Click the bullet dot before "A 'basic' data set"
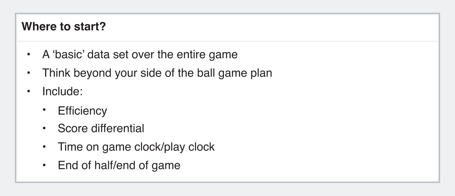 [29, 54]
